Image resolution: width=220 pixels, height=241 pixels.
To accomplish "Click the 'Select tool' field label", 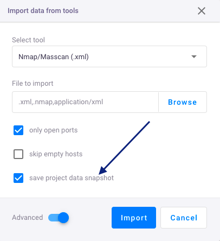I will (x=28, y=40).
